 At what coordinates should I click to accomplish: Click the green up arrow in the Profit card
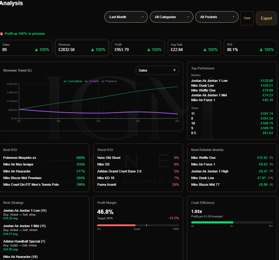tap(149, 50)
